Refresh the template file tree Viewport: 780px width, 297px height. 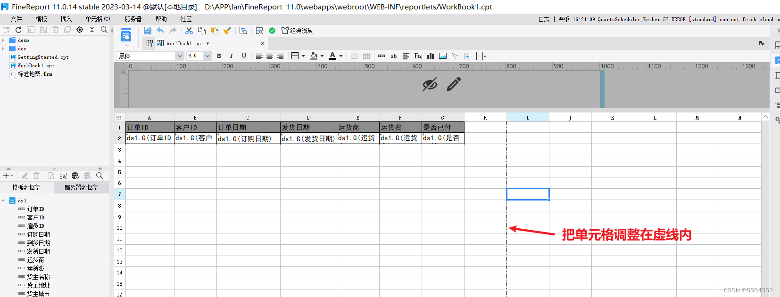(x=18, y=30)
